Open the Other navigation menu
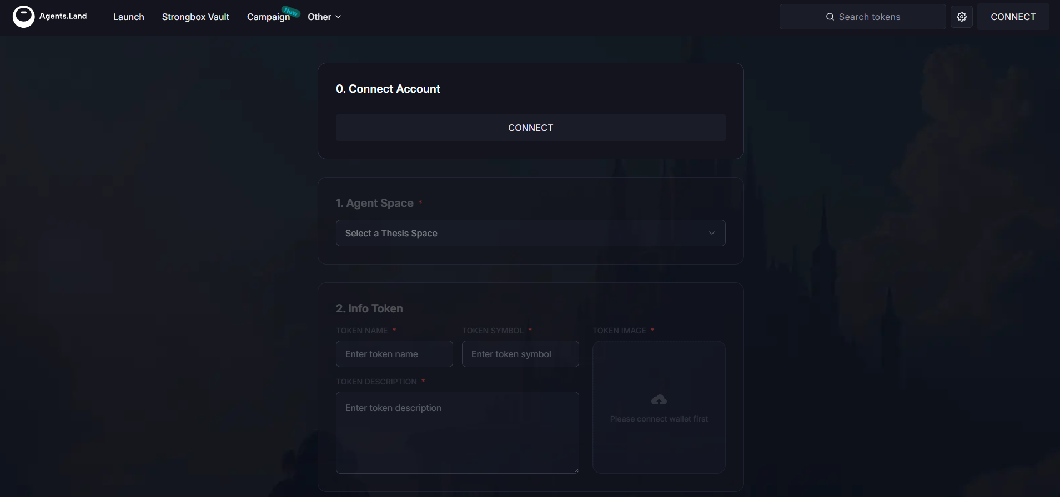 319,17
